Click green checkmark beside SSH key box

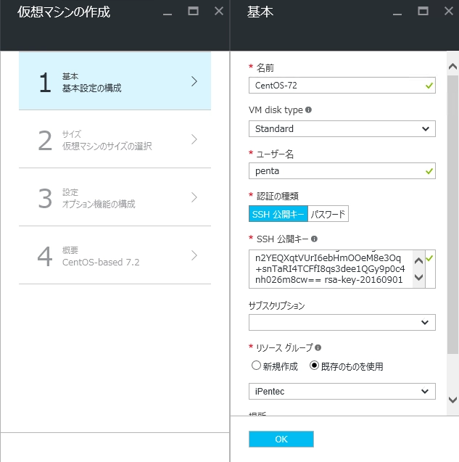click(x=429, y=258)
